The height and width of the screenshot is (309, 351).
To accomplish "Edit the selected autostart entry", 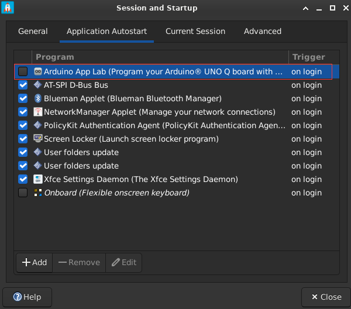I will click(x=124, y=262).
